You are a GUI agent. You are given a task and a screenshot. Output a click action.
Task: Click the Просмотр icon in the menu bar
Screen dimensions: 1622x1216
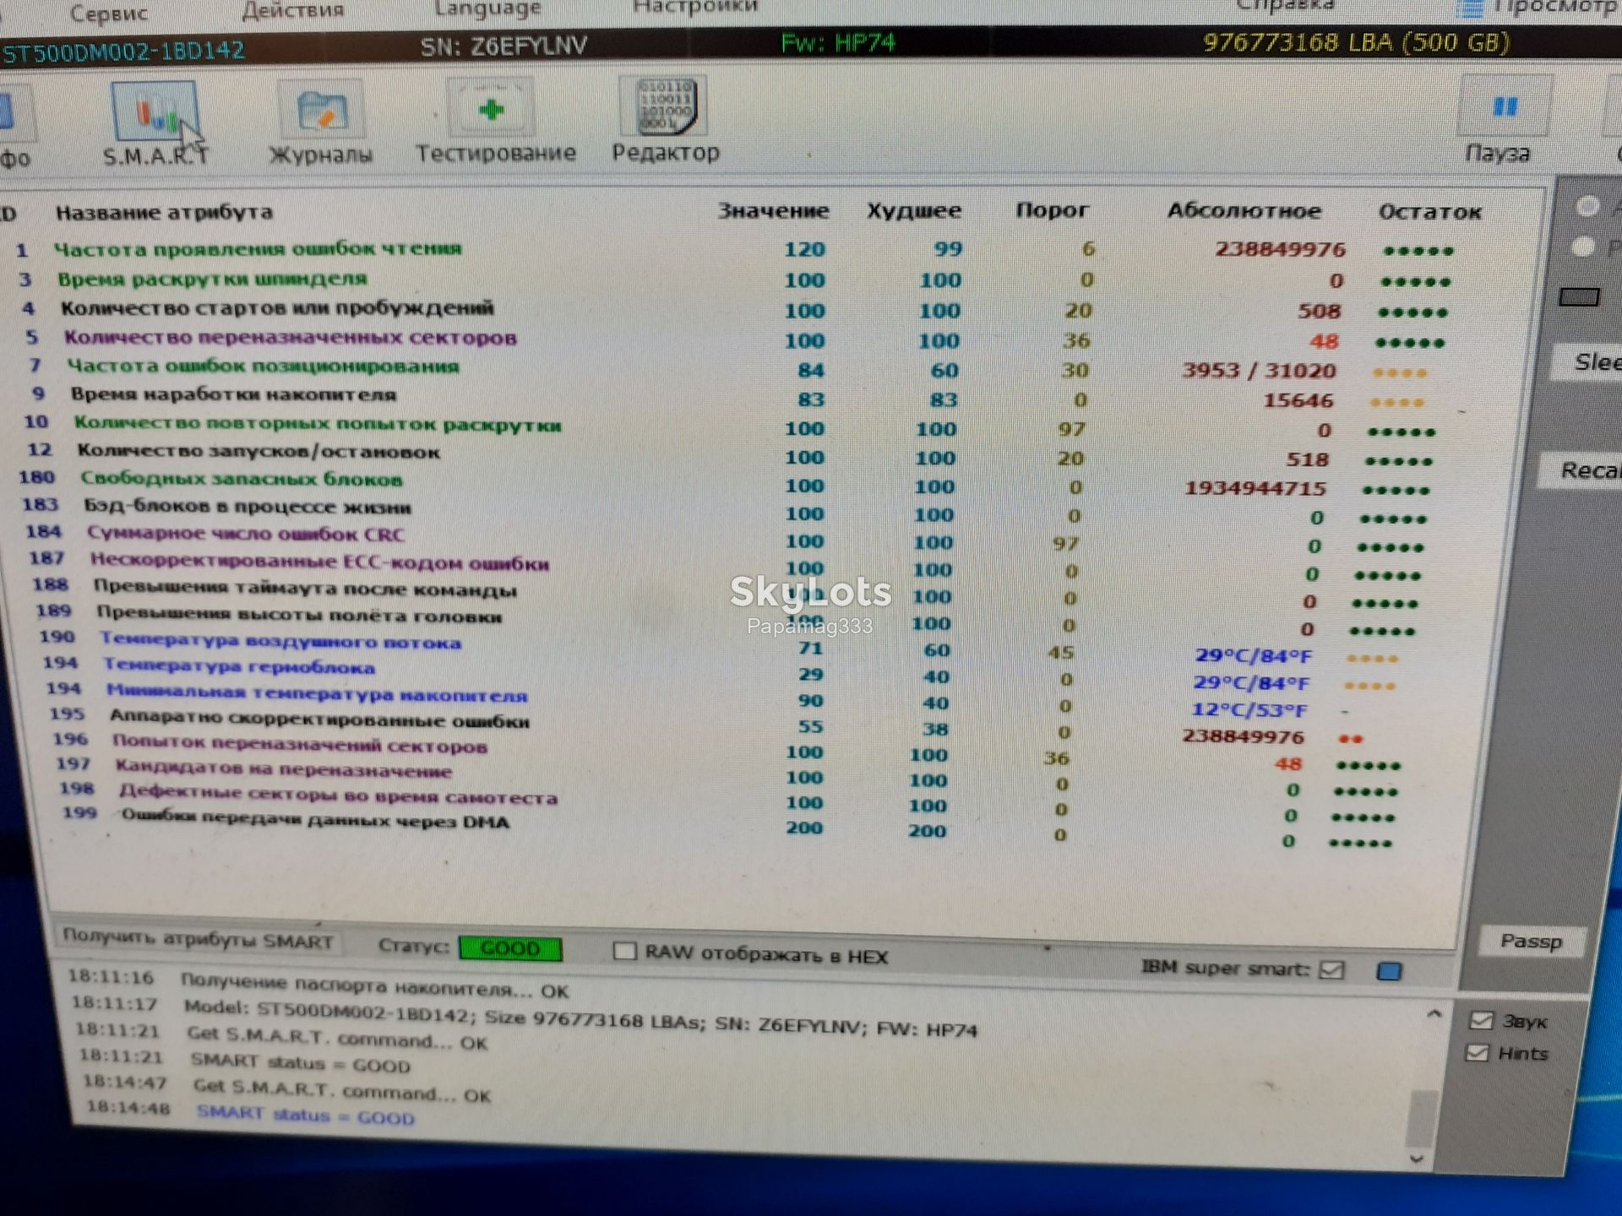(1472, 10)
